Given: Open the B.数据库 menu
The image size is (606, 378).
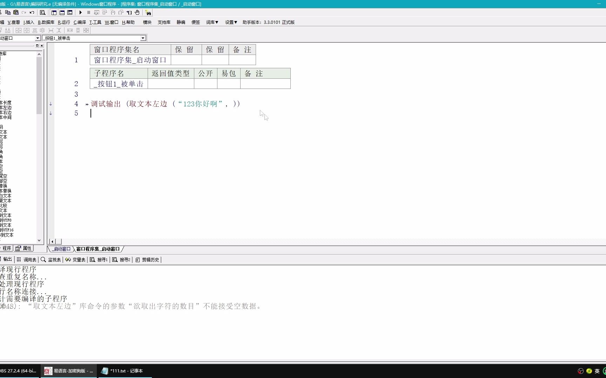Looking at the screenshot, I should click(x=46, y=22).
